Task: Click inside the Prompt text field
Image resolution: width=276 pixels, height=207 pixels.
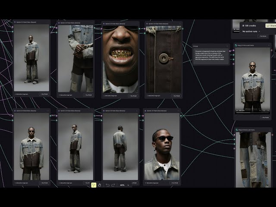Action: [x=211, y=56]
